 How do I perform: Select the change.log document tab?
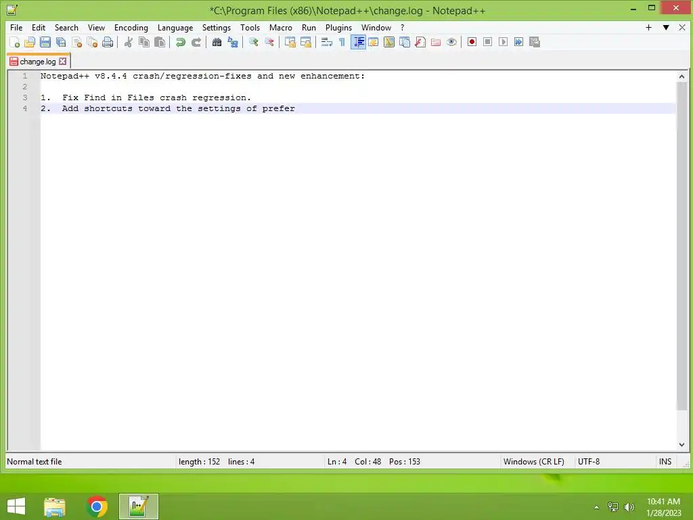click(x=38, y=62)
